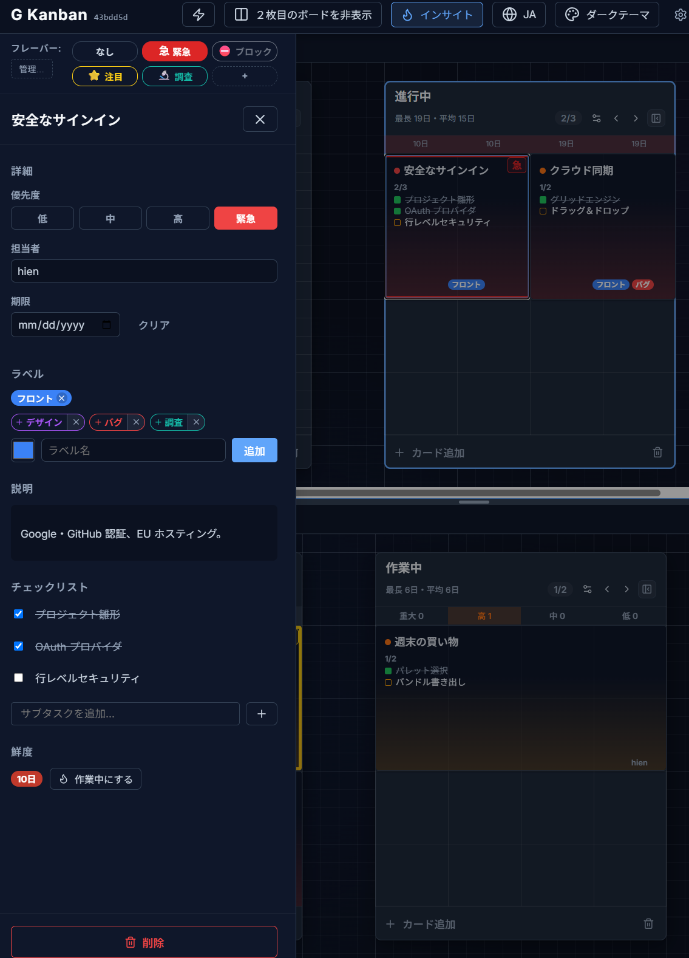
Task: Select the 調査 microscope flavor chip
Action: (x=175, y=76)
